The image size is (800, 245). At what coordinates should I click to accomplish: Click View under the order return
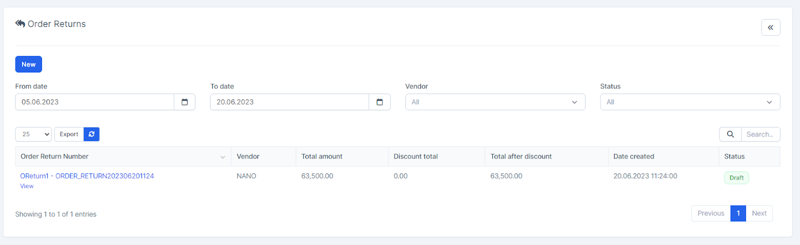[27, 186]
